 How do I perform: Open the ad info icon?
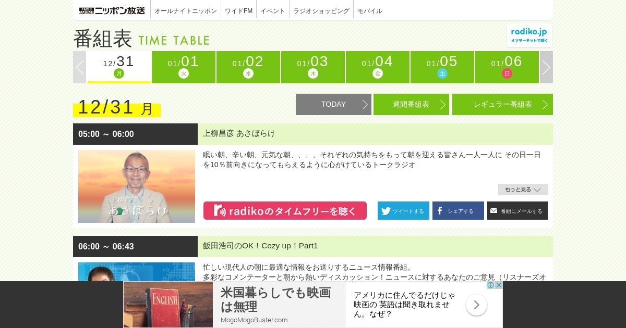pos(490,285)
